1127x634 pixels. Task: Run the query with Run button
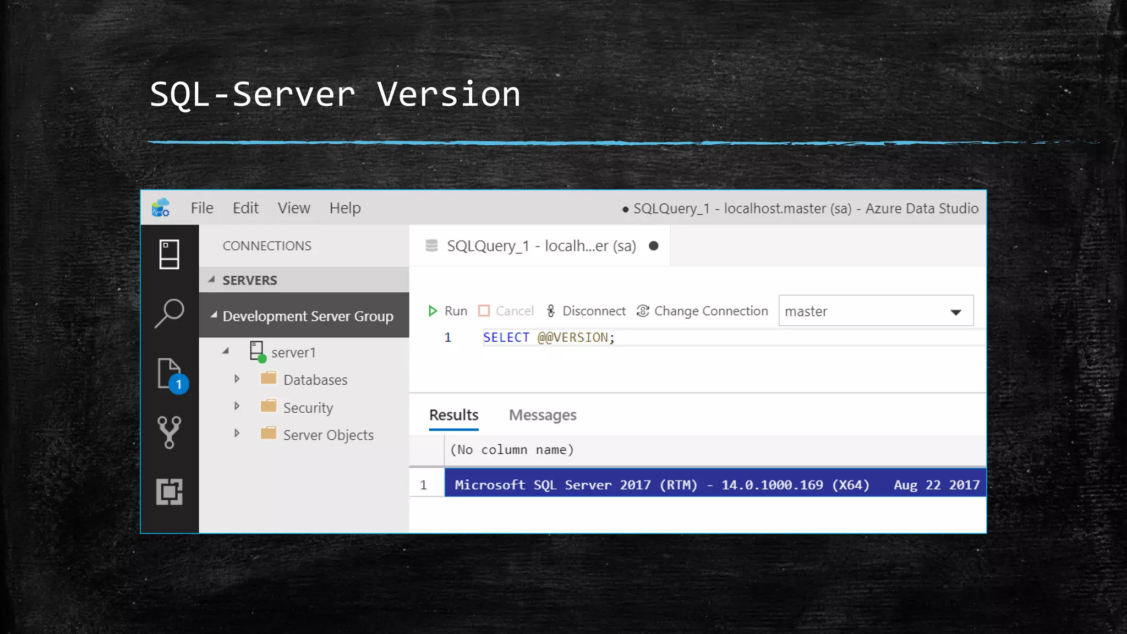tap(448, 311)
